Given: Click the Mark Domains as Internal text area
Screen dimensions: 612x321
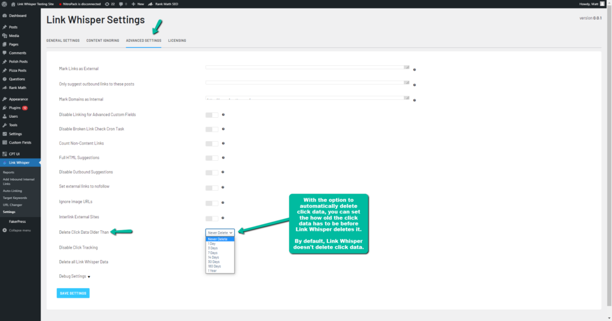Looking at the screenshot, I should tap(308, 97).
